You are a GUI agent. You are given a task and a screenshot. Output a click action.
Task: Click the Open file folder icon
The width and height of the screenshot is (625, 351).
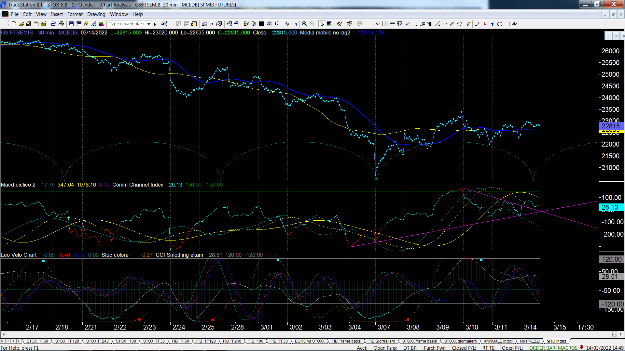click(21, 24)
